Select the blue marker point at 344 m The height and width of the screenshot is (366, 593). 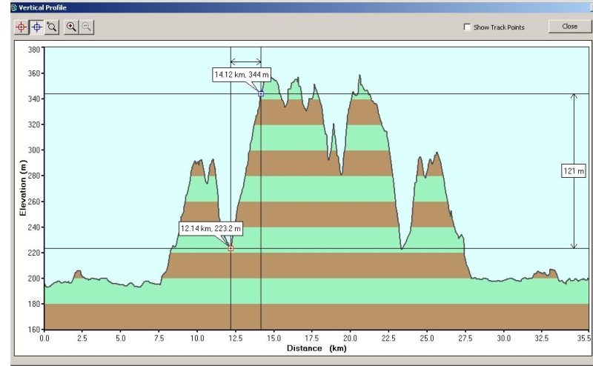pos(261,94)
